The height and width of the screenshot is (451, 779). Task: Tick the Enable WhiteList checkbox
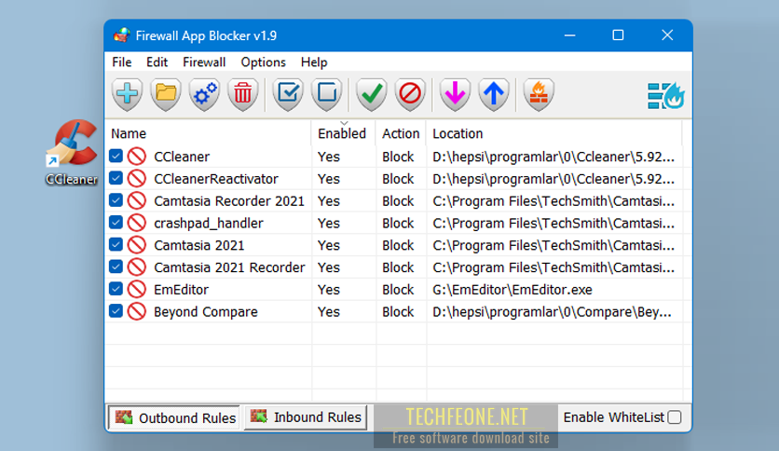[x=675, y=417]
